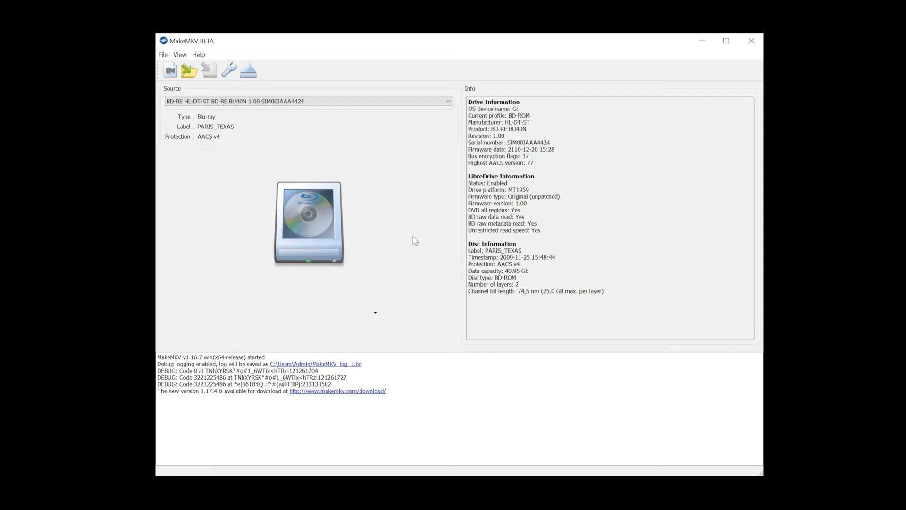Click the Backup disc toolbar icon
Image resolution: width=906 pixels, height=510 pixels.
click(x=209, y=70)
